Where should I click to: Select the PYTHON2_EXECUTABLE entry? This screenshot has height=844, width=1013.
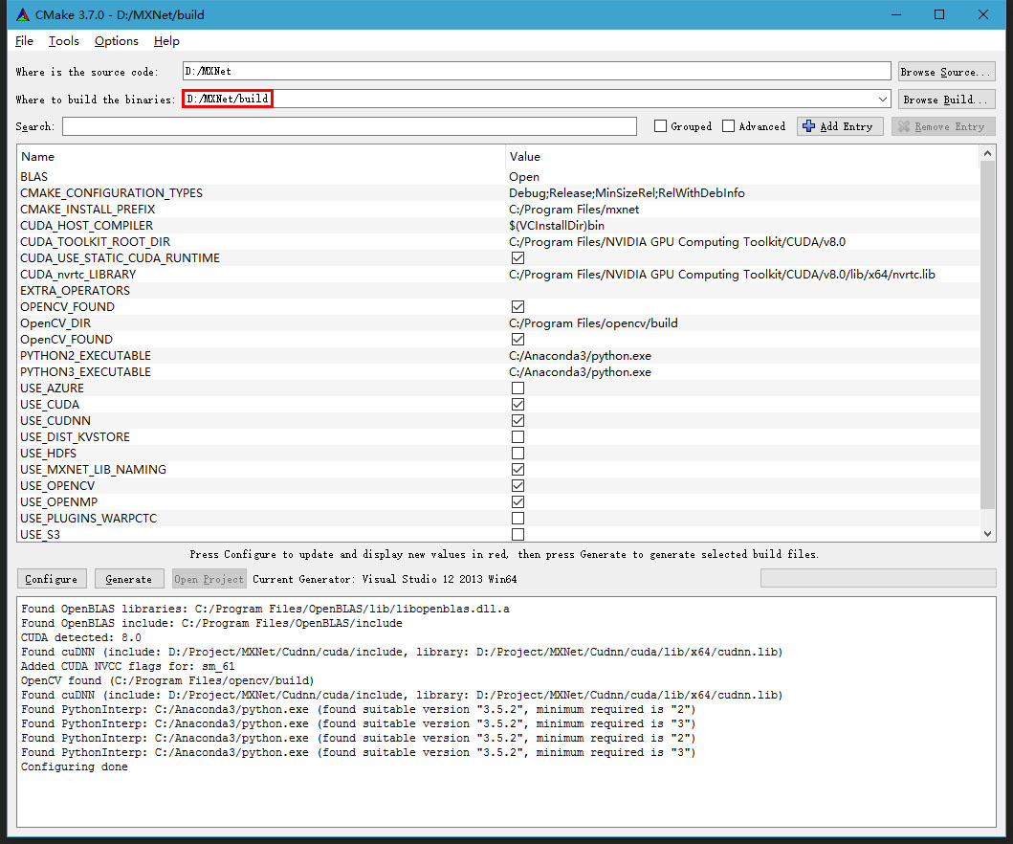click(x=85, y=355)
